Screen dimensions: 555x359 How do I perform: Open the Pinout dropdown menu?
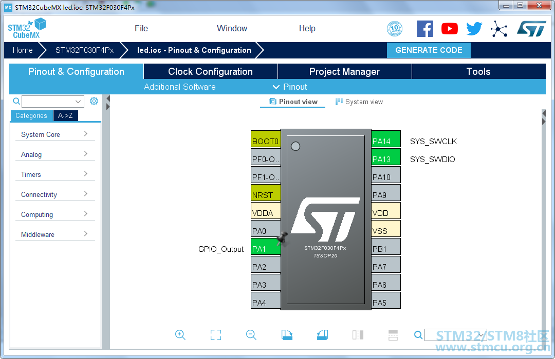click(x=290, y=87)
